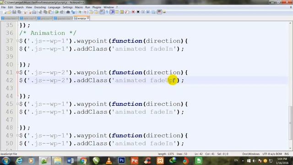Click the Close document toolbar icon
The width and height of the screenshot is (293, 165).
pyautogui.click(x=25, y=12)
